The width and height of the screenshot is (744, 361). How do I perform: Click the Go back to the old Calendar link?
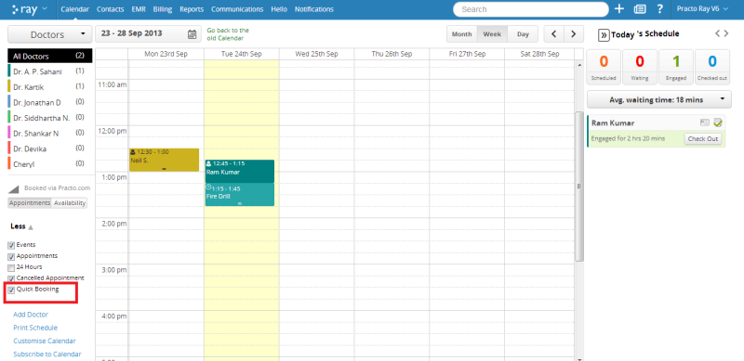click(228, 34)
